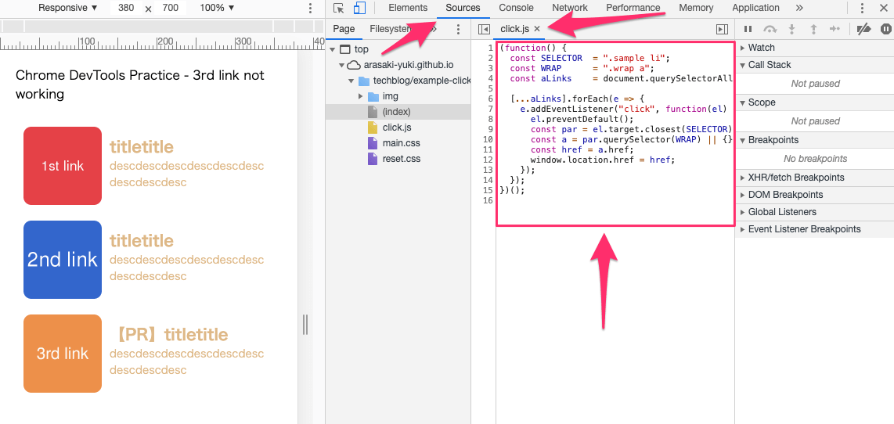Viewport: 894px width, 424px height.
Task: Click the step into function icon
Action: (791, 29)
